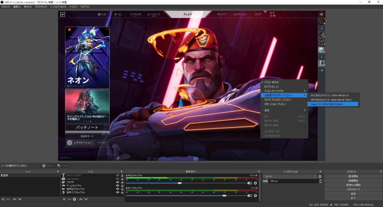Toggle visibility eye for テキスト (GDI+) source
383x207 pixels.
(x=117, y=175)
